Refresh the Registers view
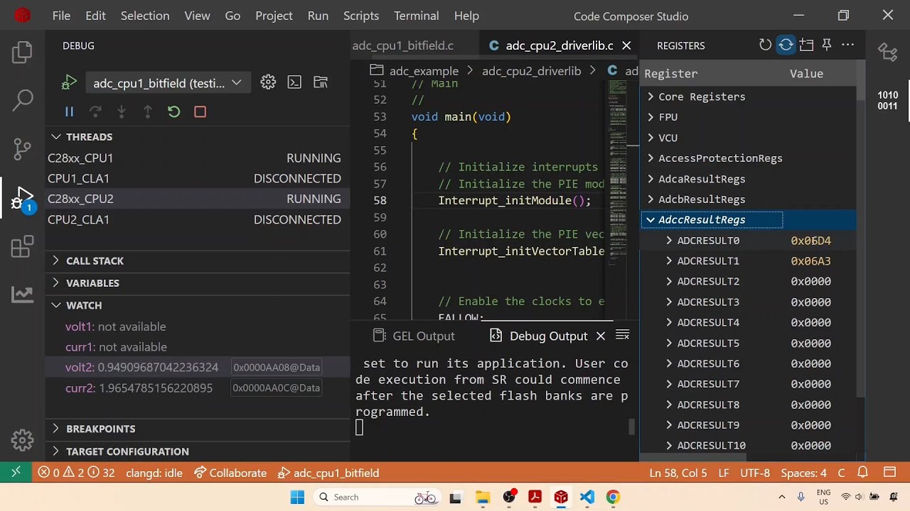This screenshot has height=511, width=910. pos(765,45)
